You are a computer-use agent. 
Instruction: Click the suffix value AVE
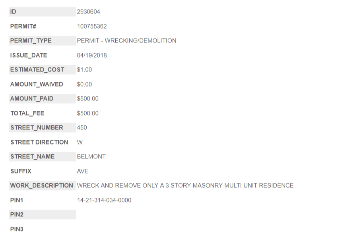[83, 171]
